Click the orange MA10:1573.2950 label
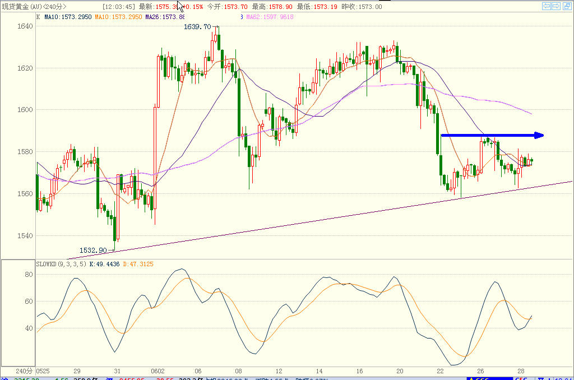This screenshot has width=574, height=380. pyautogui.click(x=118, y=17)
